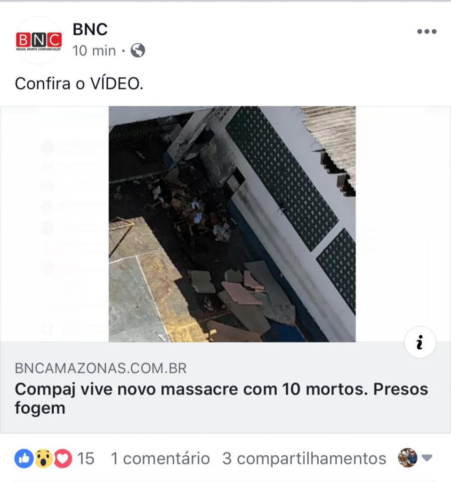Open the BNCAMAZONAS.COM.BR source domain
Image resolution: width=451 pixels, height=482 pixels.
pyautogui.click(x=101, y=368)
